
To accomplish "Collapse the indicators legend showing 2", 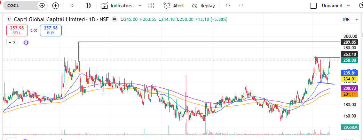I will 12,42.
